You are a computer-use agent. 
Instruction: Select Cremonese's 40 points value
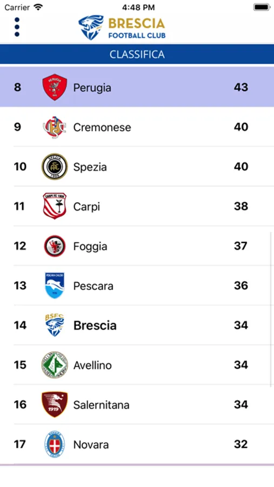pos(241,127)
